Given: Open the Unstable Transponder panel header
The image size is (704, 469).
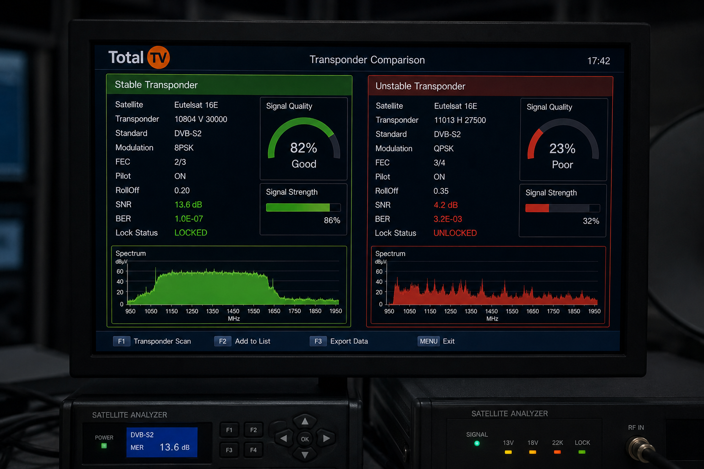Looking at the screenshot, I should coord(490,86).
